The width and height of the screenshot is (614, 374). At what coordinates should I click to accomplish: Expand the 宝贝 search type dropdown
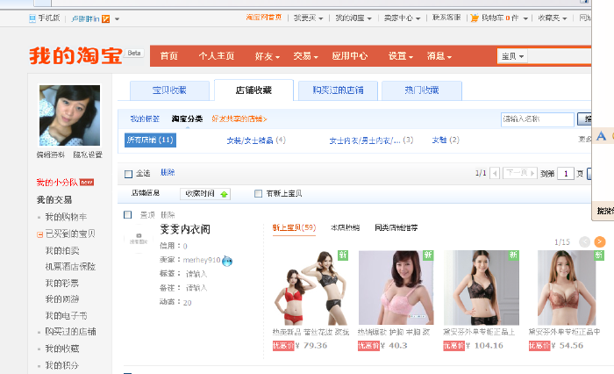pos(513,56)
